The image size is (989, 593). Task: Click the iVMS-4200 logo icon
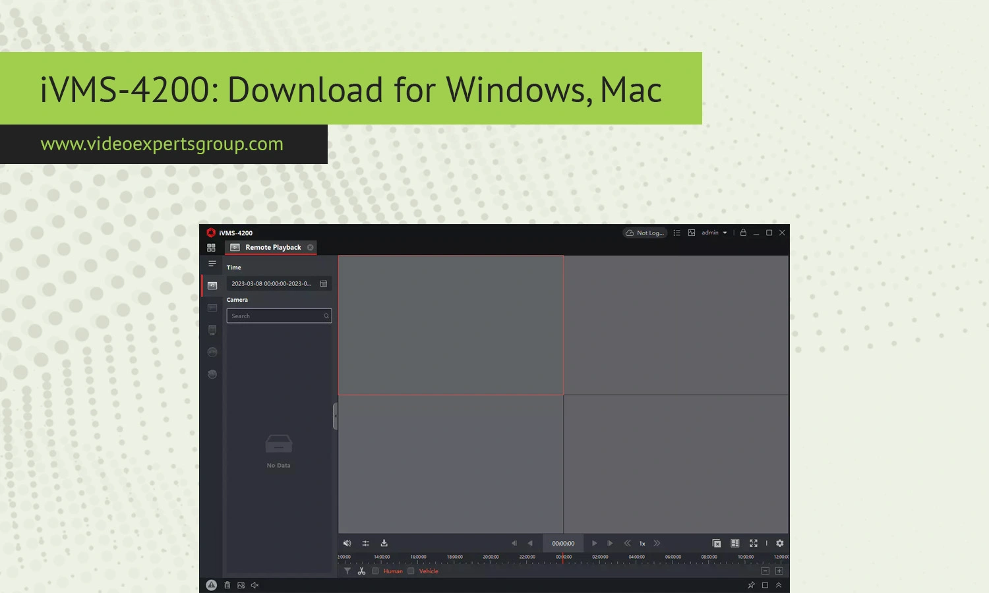211,233
